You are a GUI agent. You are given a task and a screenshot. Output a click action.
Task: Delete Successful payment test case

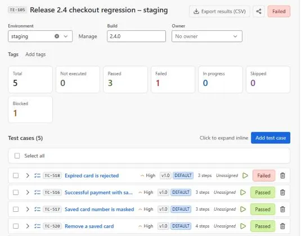(282, 192)
